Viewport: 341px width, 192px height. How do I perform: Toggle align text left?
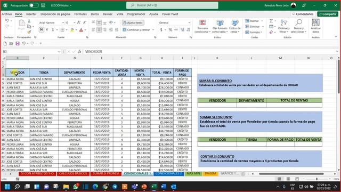93,30
